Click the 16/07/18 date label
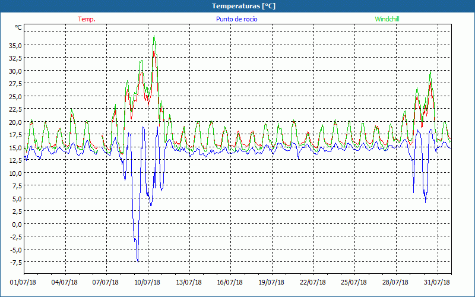The width and height of the screenshot is (475, 297). pyautogui.click(x=230, y=283)
